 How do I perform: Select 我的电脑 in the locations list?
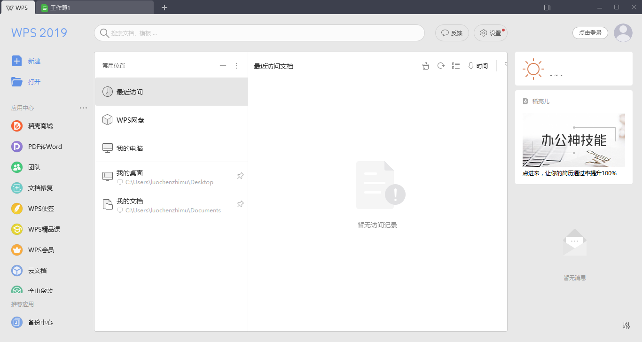pos(171,148)
